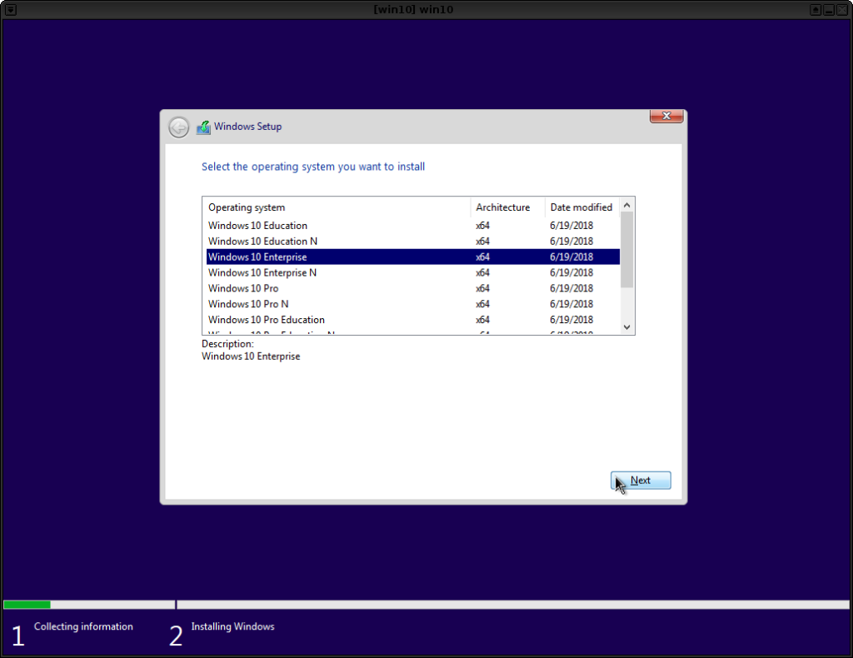Viewport: 853px width, 658px height.
Task: Click the back arrow in Windows Setup
Action: pyautogui.click(x=178, y=127)
